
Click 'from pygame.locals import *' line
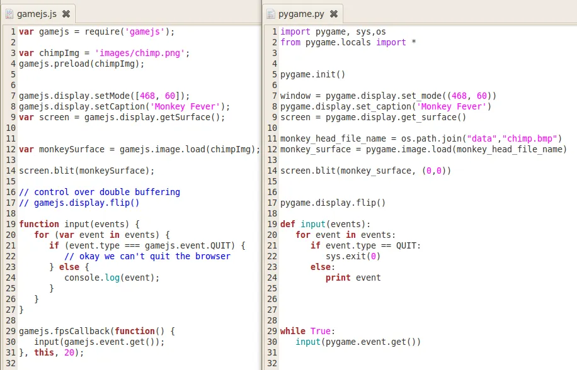(348, 42)
